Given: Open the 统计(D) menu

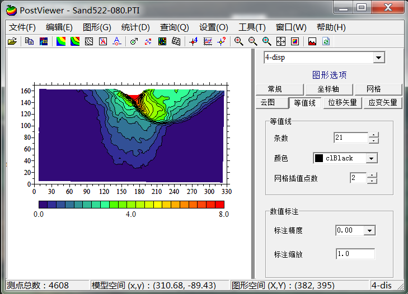Looking at the screenshot, I should point(135,27).
